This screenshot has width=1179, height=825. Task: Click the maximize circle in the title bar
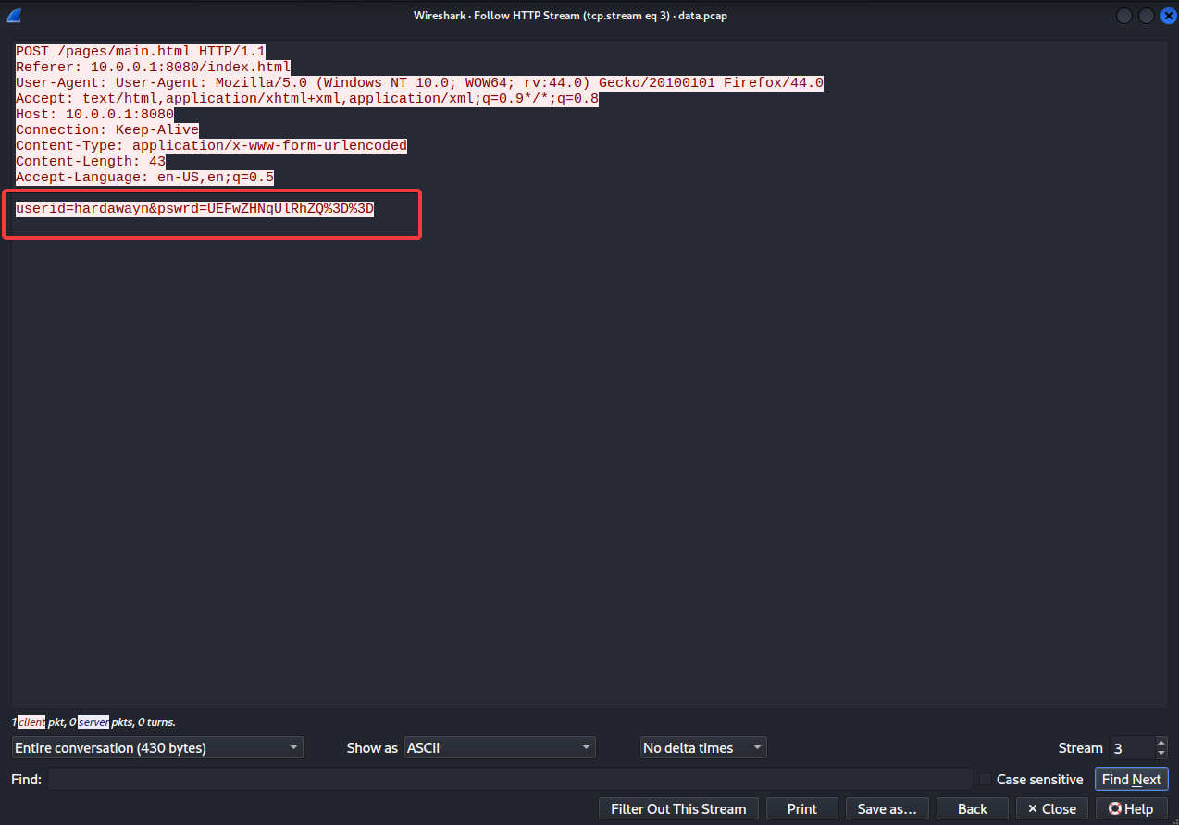(1147, 16)
